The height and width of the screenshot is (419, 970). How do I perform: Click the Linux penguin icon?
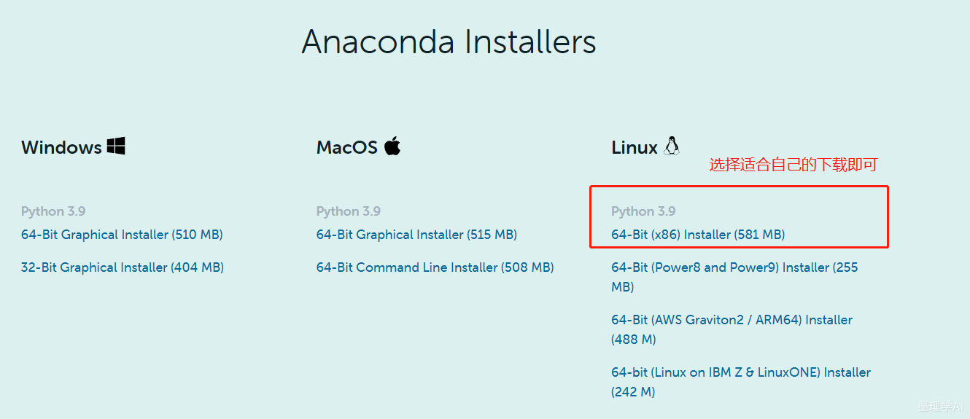[672, 146]
